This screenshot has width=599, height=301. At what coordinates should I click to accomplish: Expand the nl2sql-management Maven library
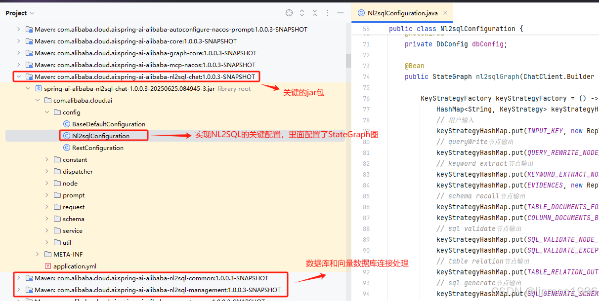tap(18, 290)
